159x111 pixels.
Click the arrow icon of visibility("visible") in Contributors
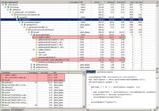coord(3,75)
